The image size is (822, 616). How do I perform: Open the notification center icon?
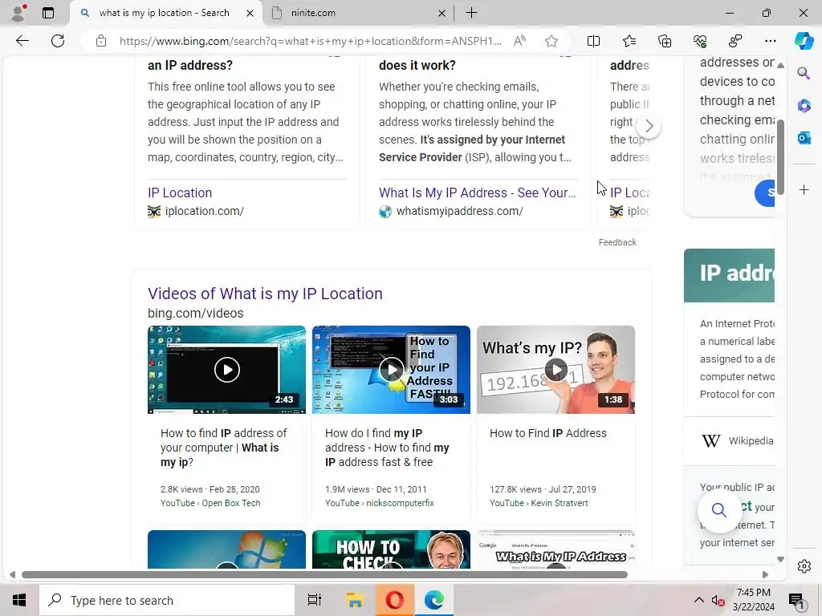click(796, 600)
